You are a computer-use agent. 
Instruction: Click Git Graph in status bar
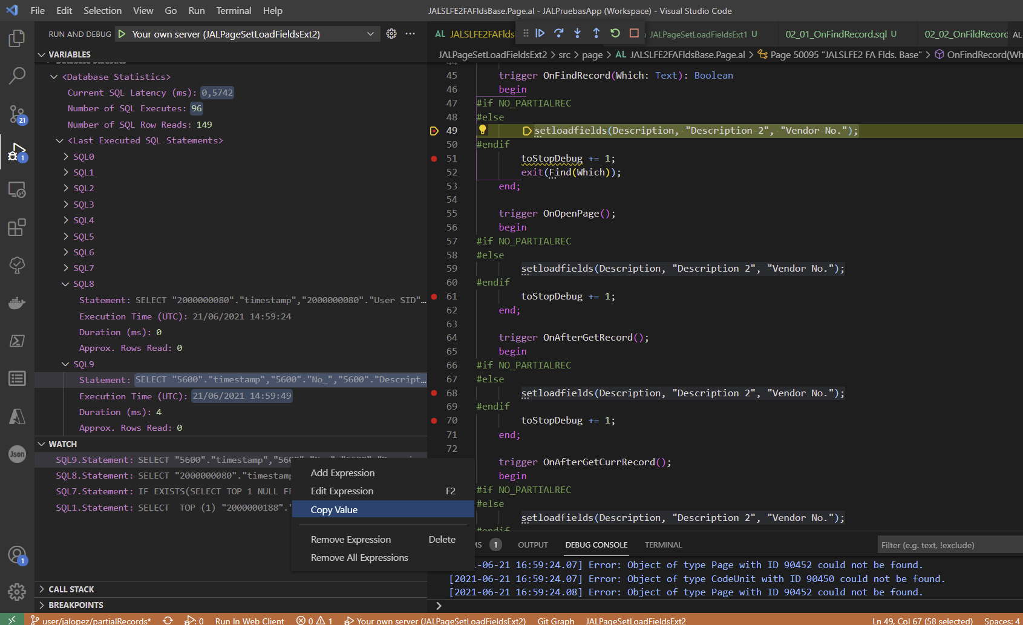click(556, 621)
